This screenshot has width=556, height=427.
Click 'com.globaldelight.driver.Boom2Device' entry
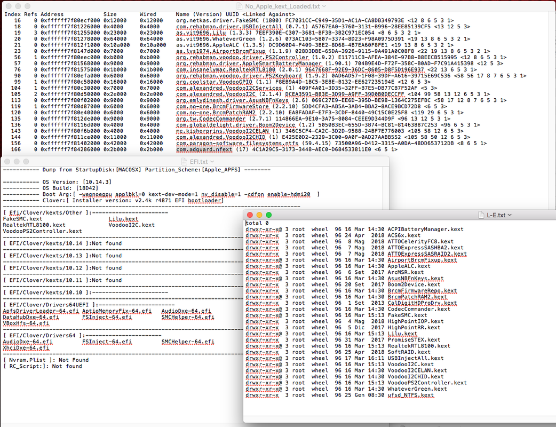pos(235,125)
